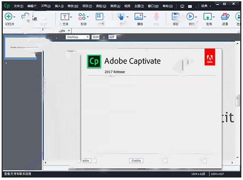Image resolution: width=243 pixels, height=180 pixels.
Task: Click the Save (保存) floppy disk icon
Action: pos(175,17)
